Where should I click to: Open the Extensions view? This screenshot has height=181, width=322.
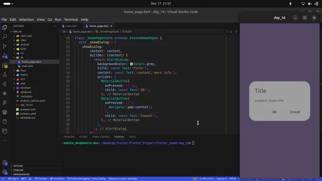pos(5,65)
